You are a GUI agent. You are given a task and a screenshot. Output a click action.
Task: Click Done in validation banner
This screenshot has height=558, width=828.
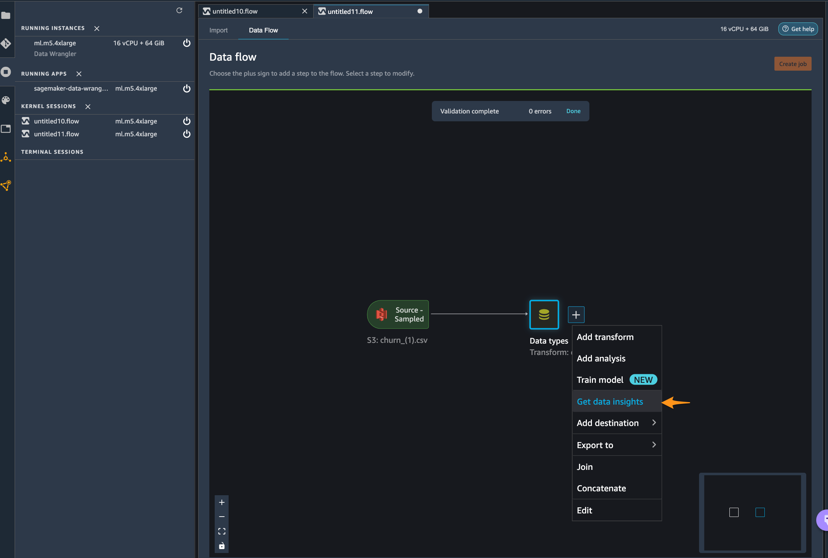click(573, 111)
